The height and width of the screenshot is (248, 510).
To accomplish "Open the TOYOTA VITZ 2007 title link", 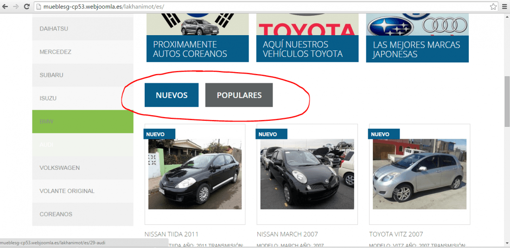I will (396, 235).
